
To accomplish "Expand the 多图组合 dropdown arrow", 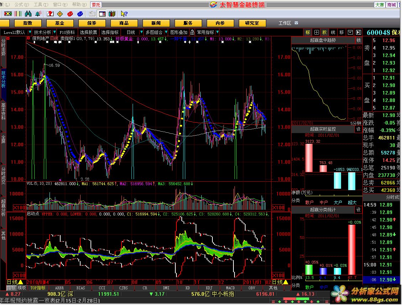I will (166, 32).
